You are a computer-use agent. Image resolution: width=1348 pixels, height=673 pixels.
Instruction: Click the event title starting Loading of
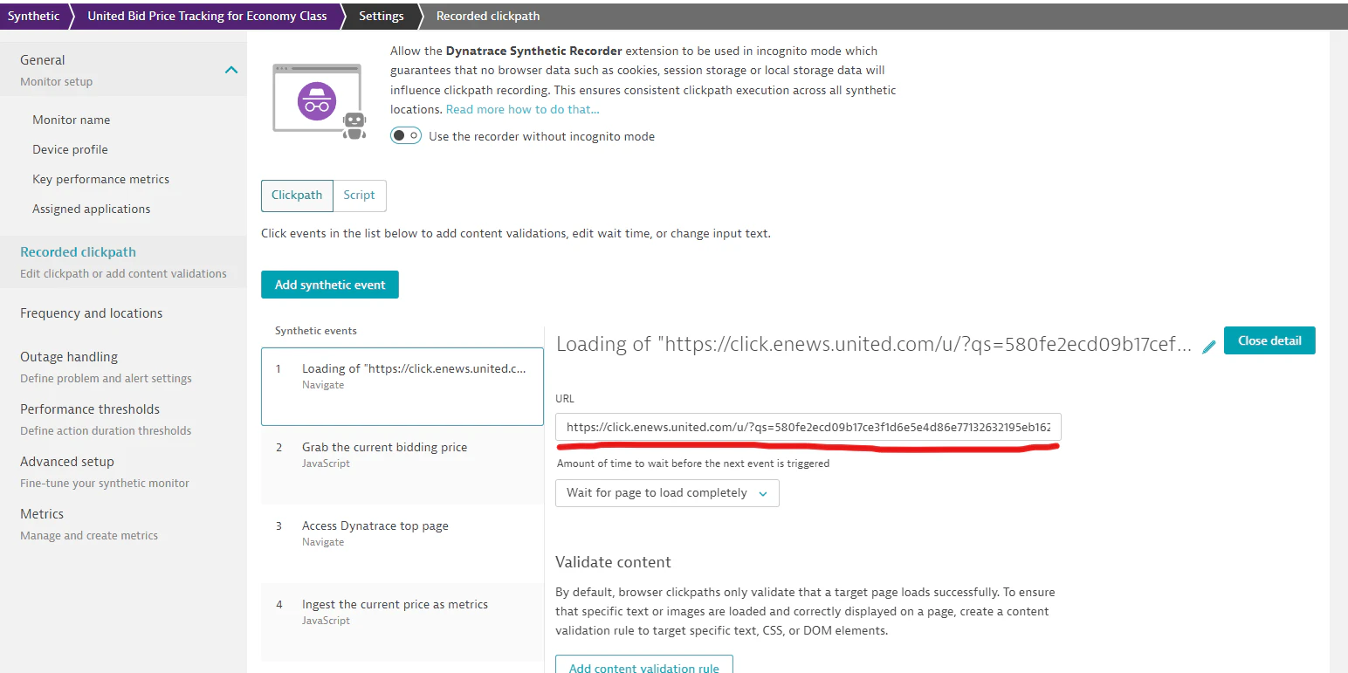pyautogui.click(x=874, y=344)
